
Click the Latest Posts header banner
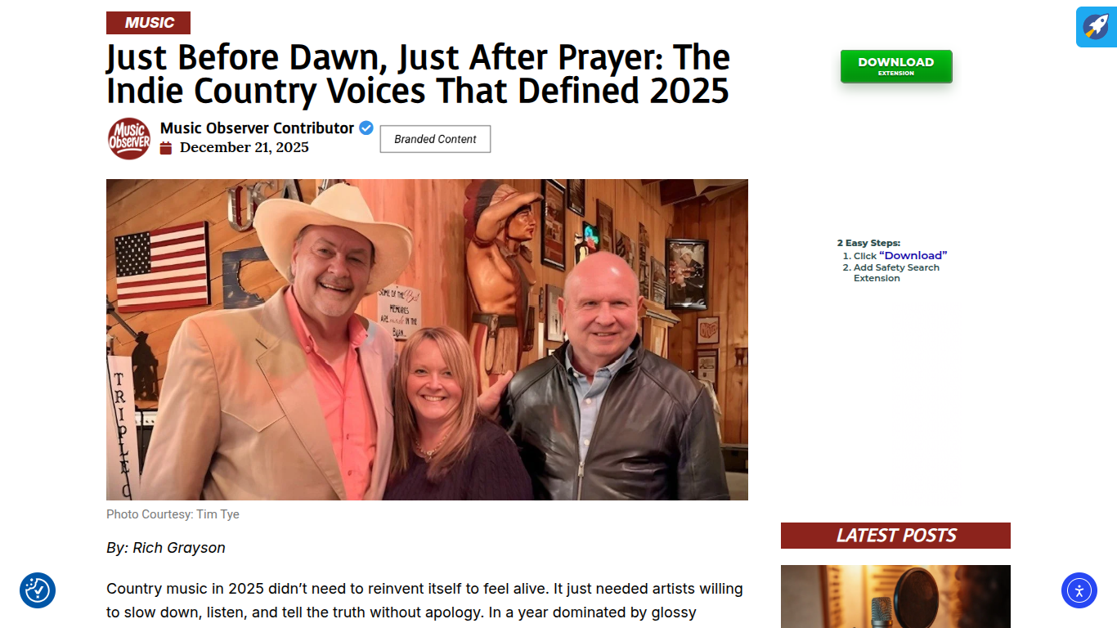(895, 536)
